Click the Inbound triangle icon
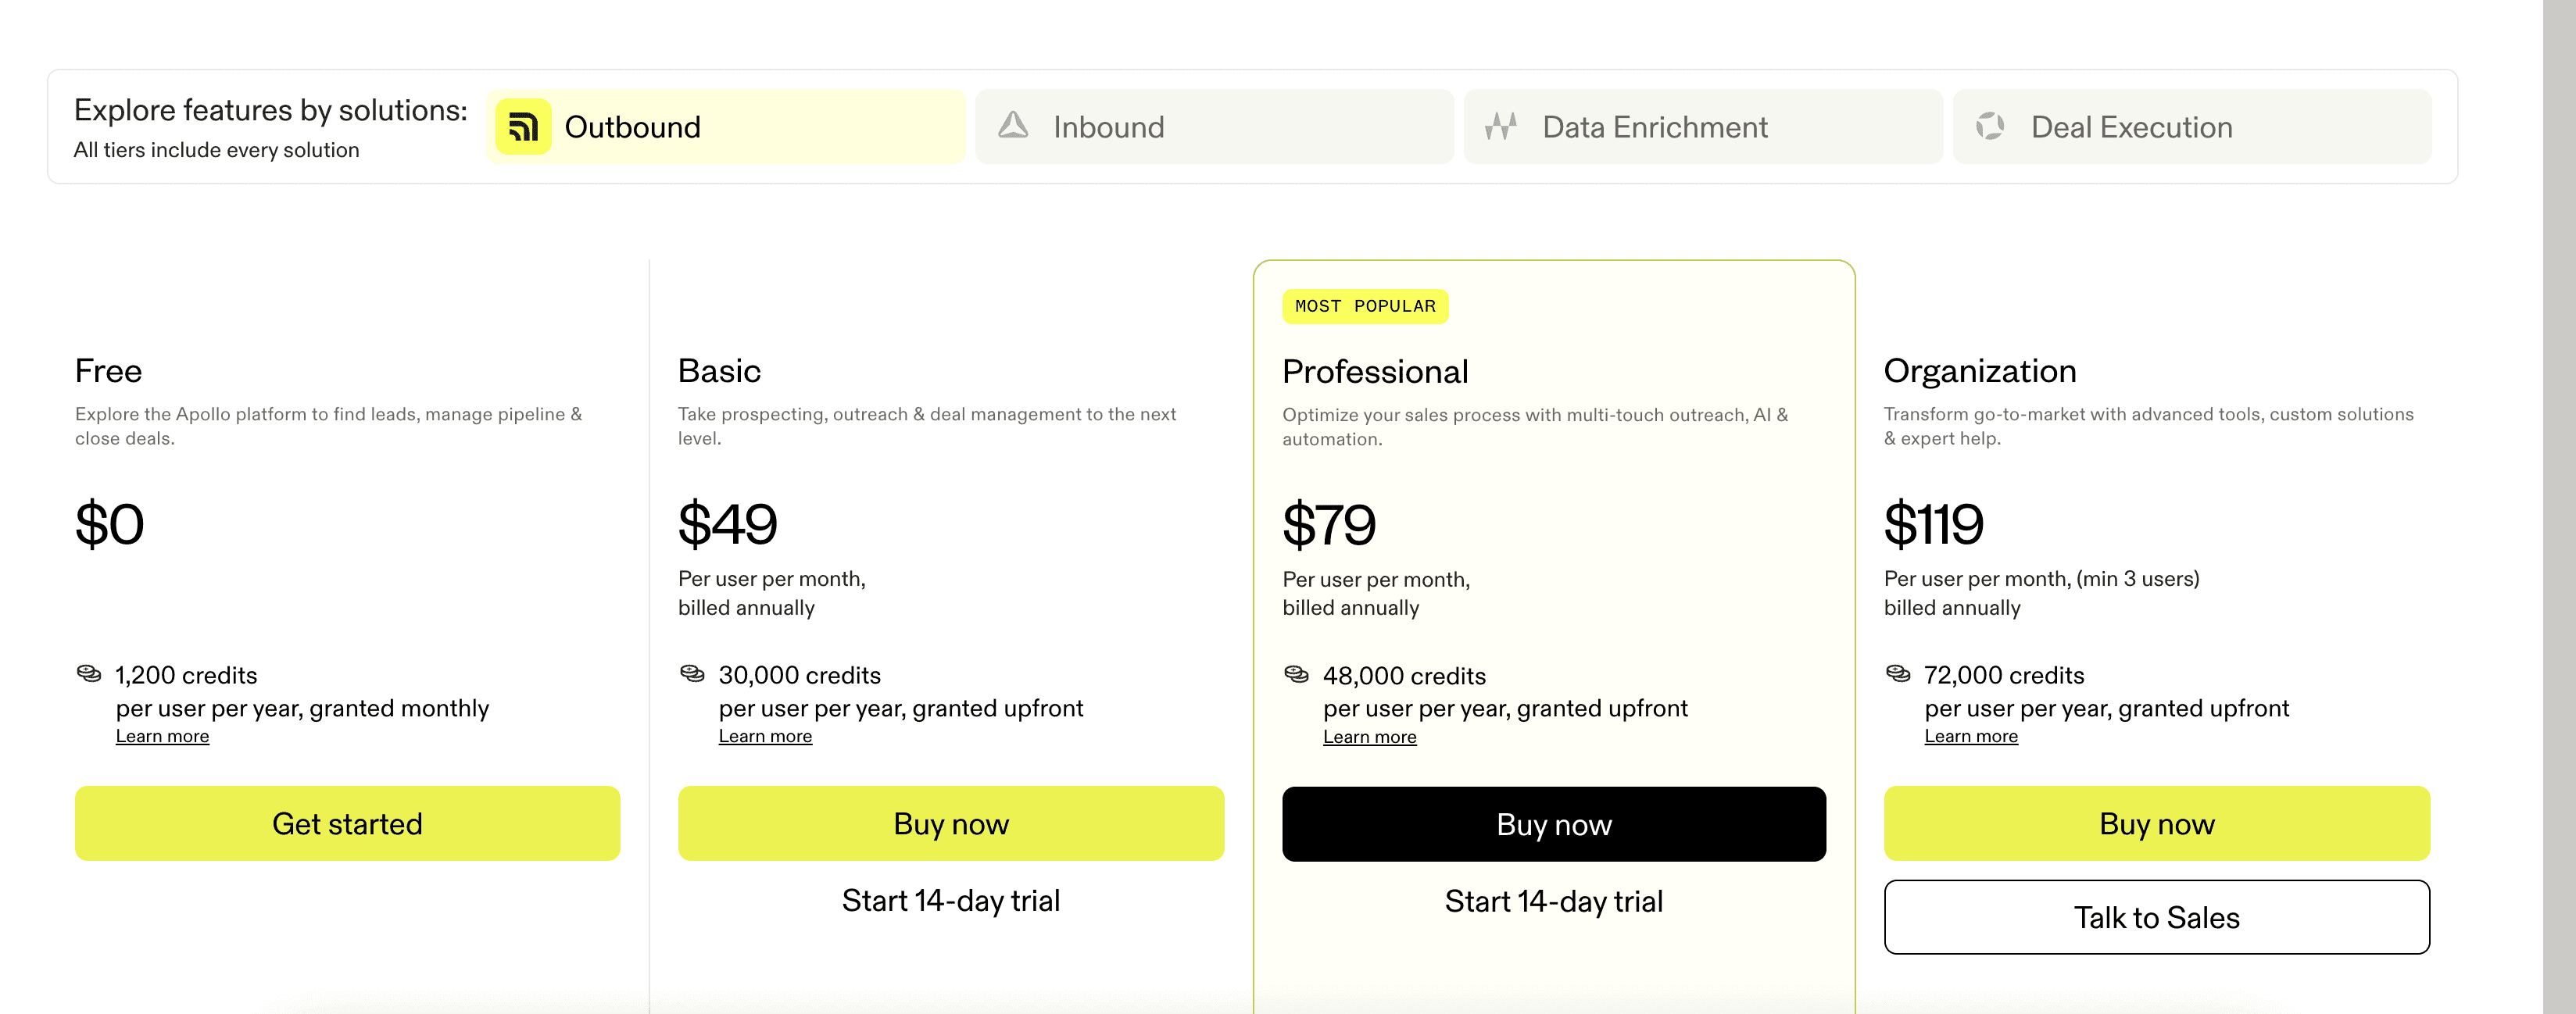The image size is (2576, 1014). pos(1013,125)
